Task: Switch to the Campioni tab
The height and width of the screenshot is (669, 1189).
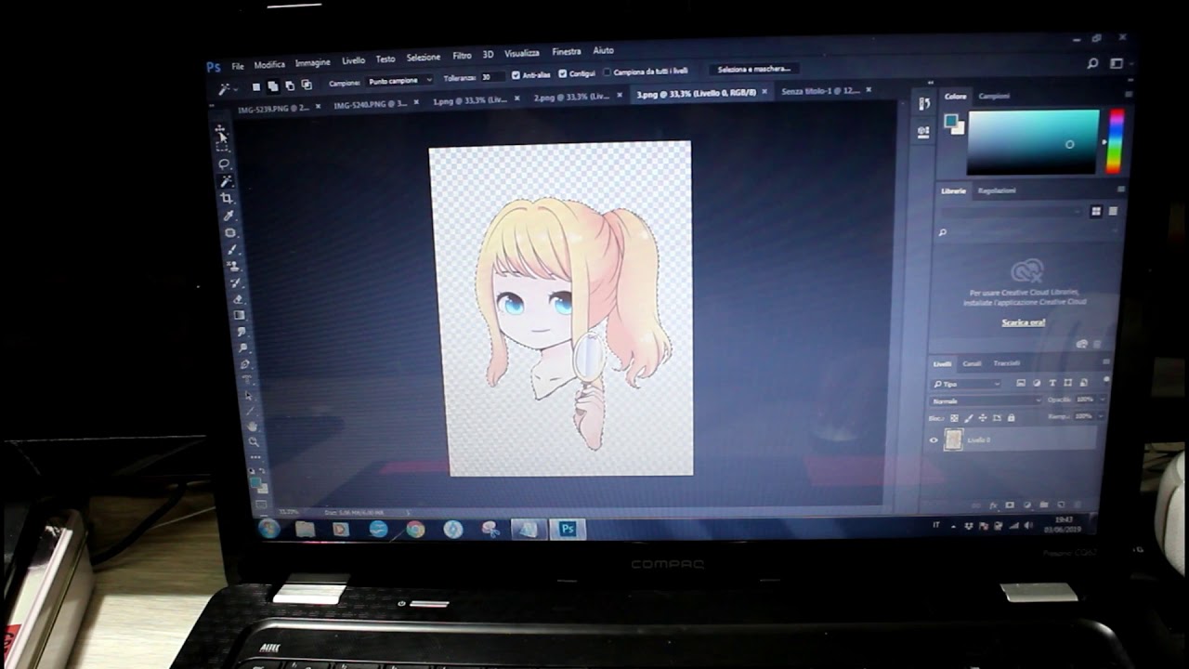Action: tap(994, 96)
